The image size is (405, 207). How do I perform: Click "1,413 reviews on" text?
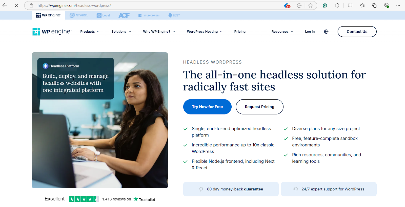(116, 199)
